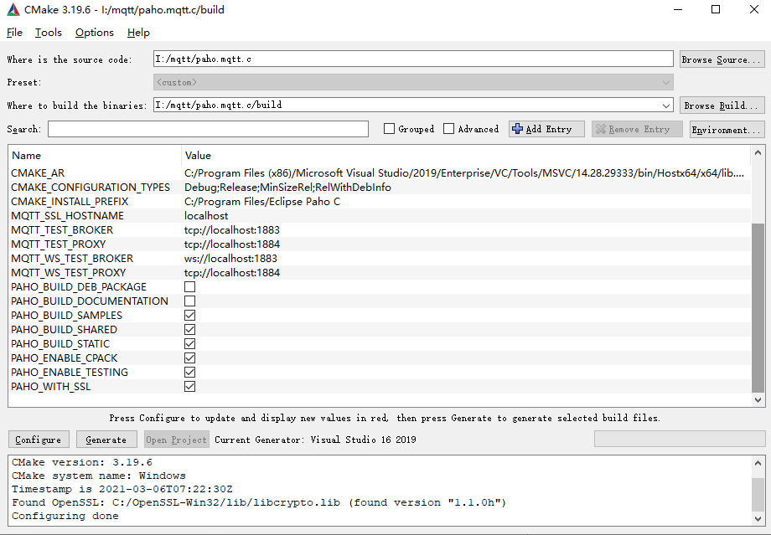Click the output log scrollbar thumb
Screen dimensions: 771x535
(758, 495)
